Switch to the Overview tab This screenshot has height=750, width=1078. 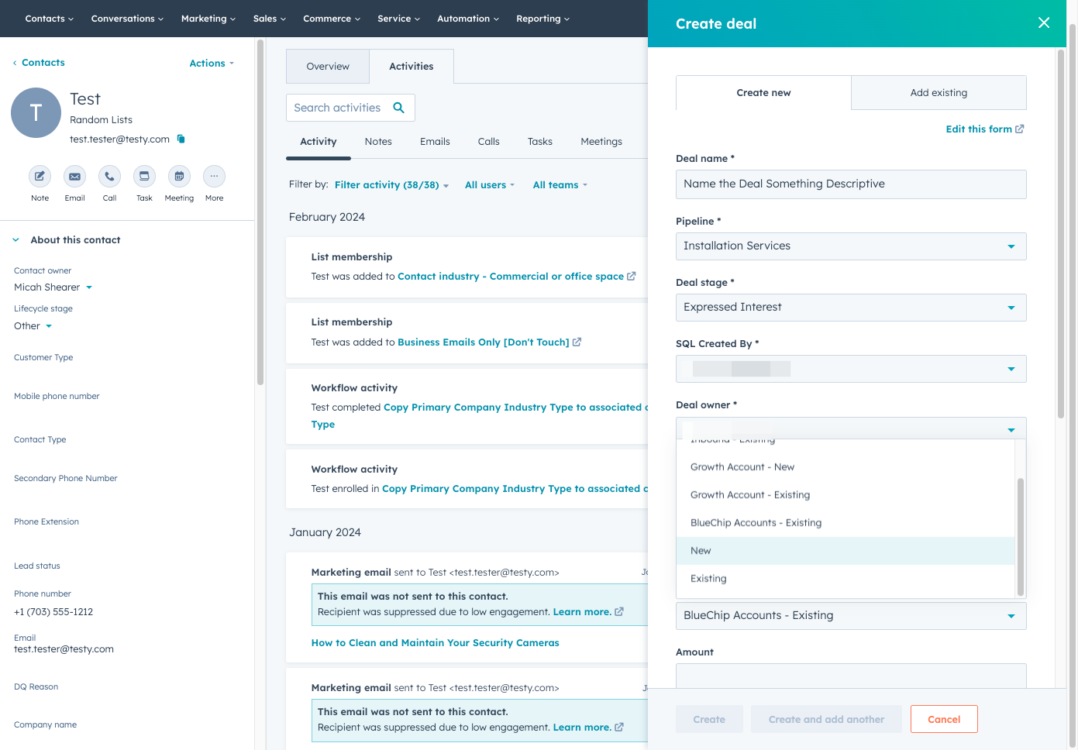coord(328,67)
